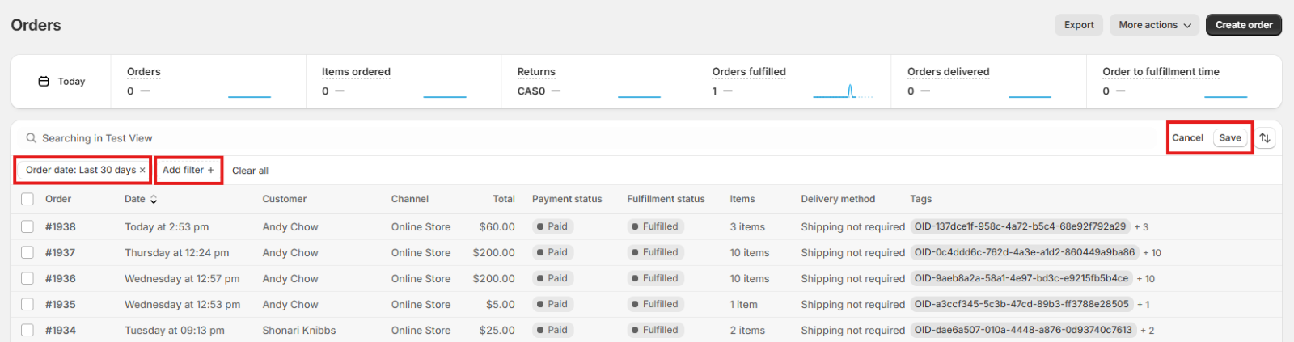This screenshot has height=342, width=1294.
Task: Open the Today date range picker
Action: click(61, 82)
